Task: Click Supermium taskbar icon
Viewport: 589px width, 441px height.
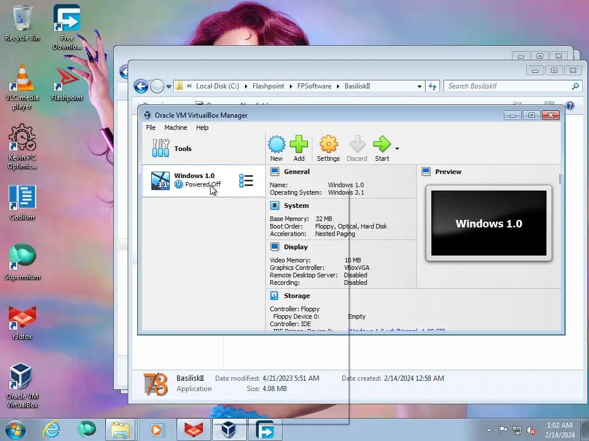Action: click(87, 430)
